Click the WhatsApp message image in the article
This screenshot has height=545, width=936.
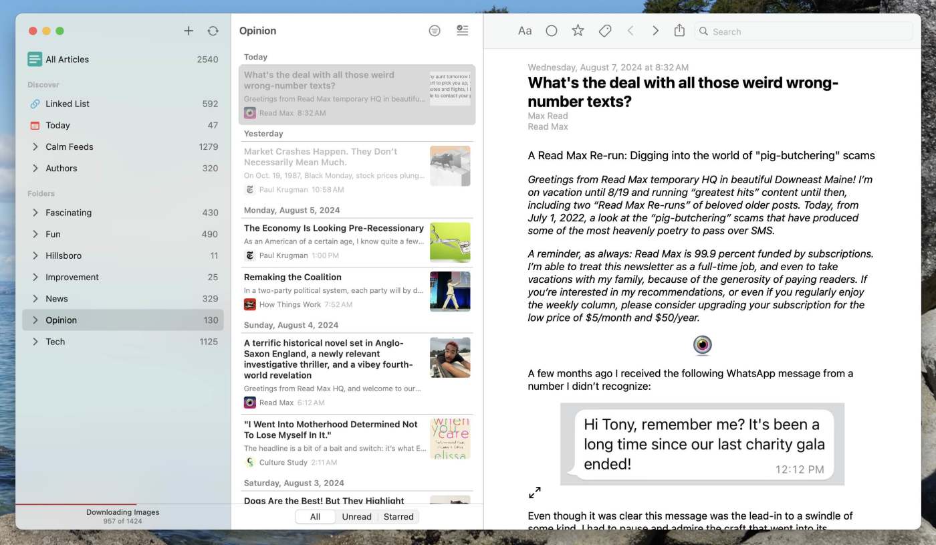702,444
